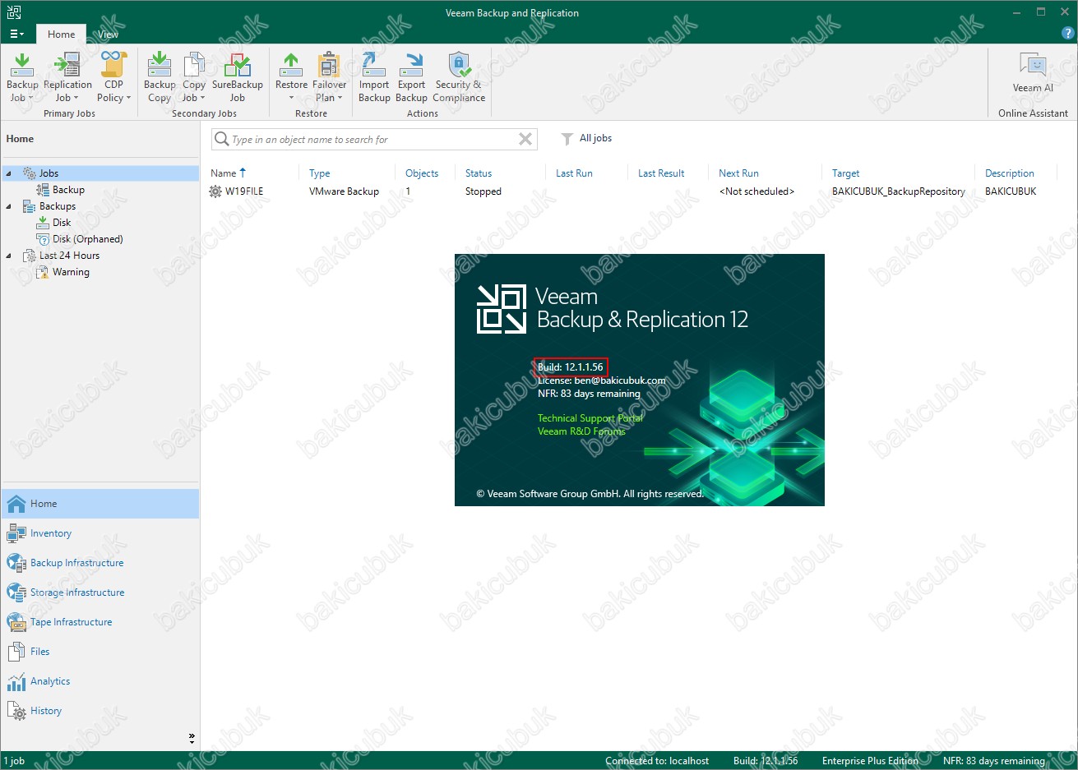The height and width of the screenshot is (770, 1078).
Task: Click the Import Backup icon
Action: [374, 64]
